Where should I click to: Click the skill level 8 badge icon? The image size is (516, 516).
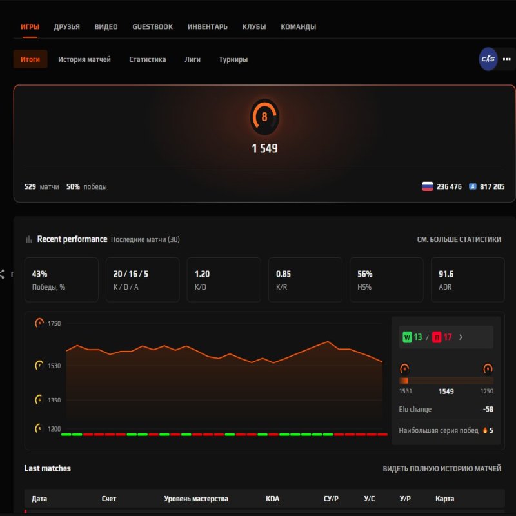click(x=264, y=117)
